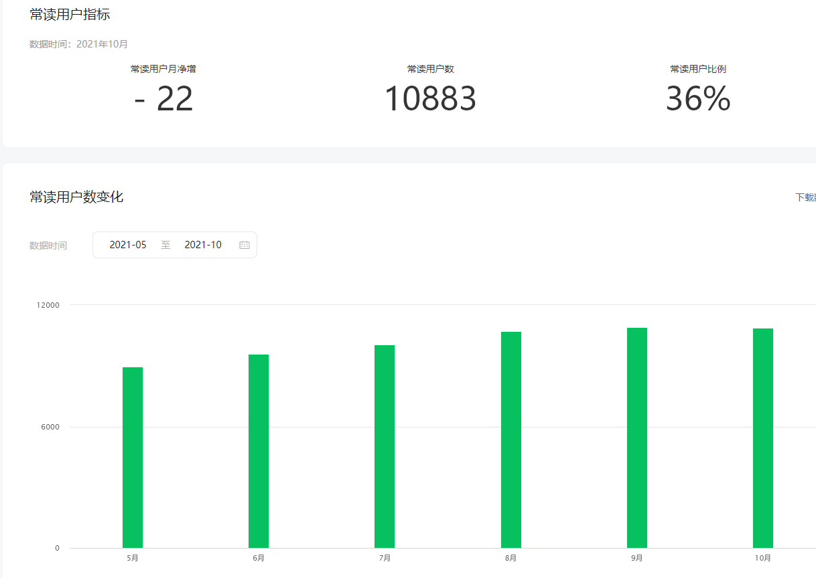Open the calendar icon in date range picker

pos(245,245)
